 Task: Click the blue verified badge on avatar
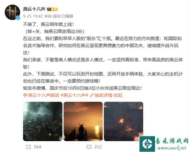[x=18, y=18]
